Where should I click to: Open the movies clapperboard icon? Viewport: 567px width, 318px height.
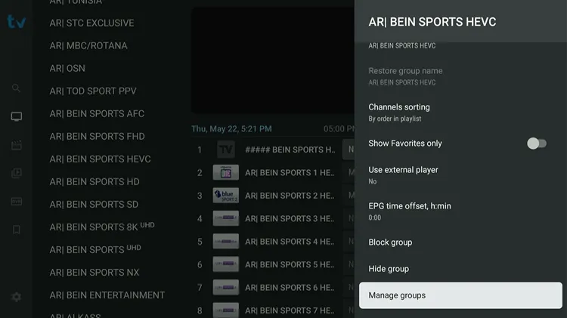click(x=17, y=145)
